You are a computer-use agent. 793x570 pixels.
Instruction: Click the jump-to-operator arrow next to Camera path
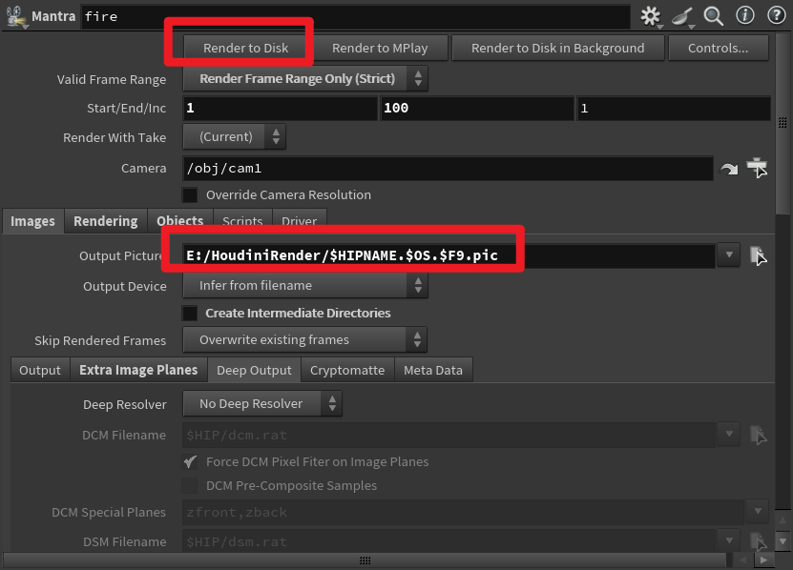click(731, 168)
